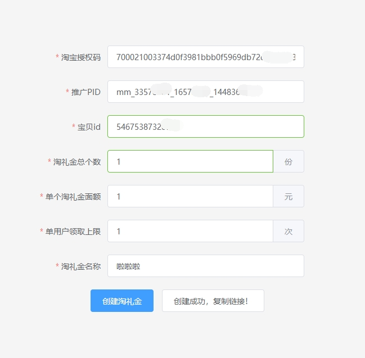Click the 宝贝id input field

coord(205,126)
